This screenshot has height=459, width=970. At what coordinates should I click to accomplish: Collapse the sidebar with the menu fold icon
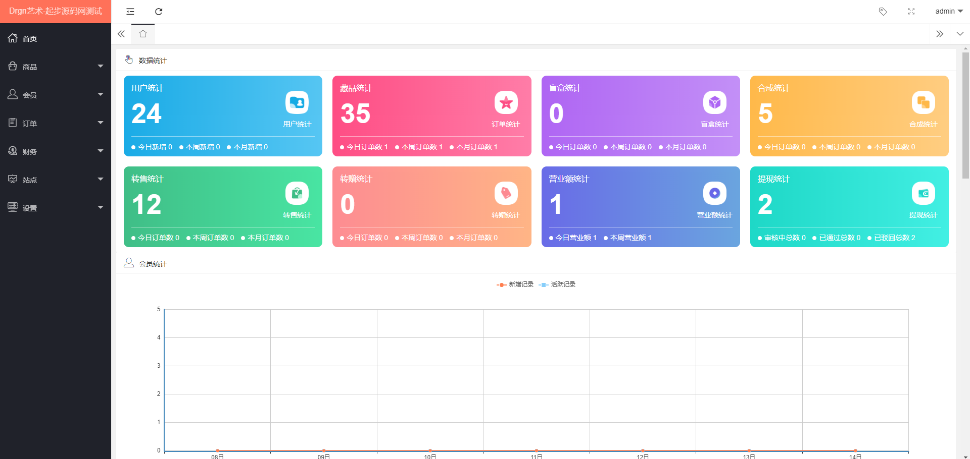[130, 12]
